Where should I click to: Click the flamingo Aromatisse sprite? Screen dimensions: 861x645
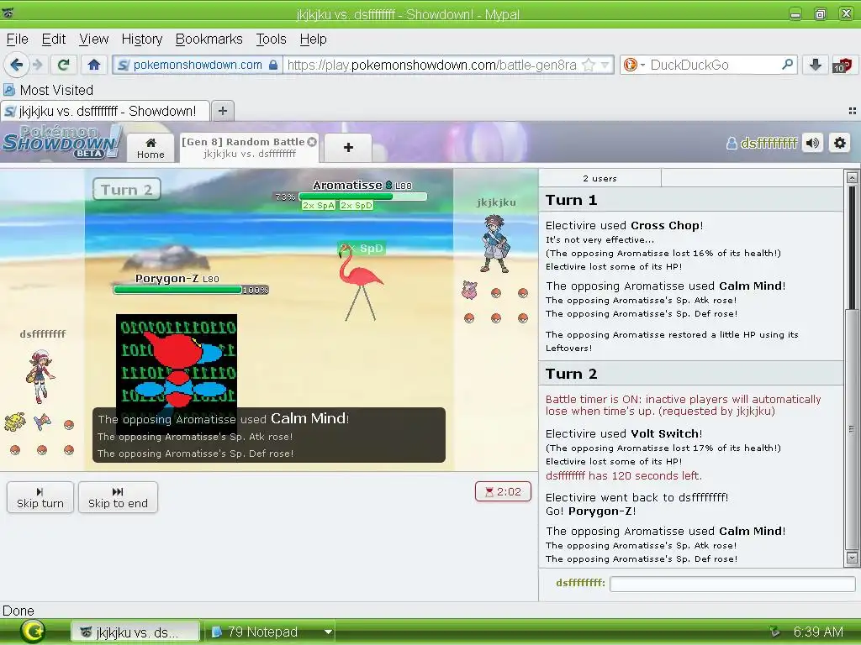[x=360, y=284]
